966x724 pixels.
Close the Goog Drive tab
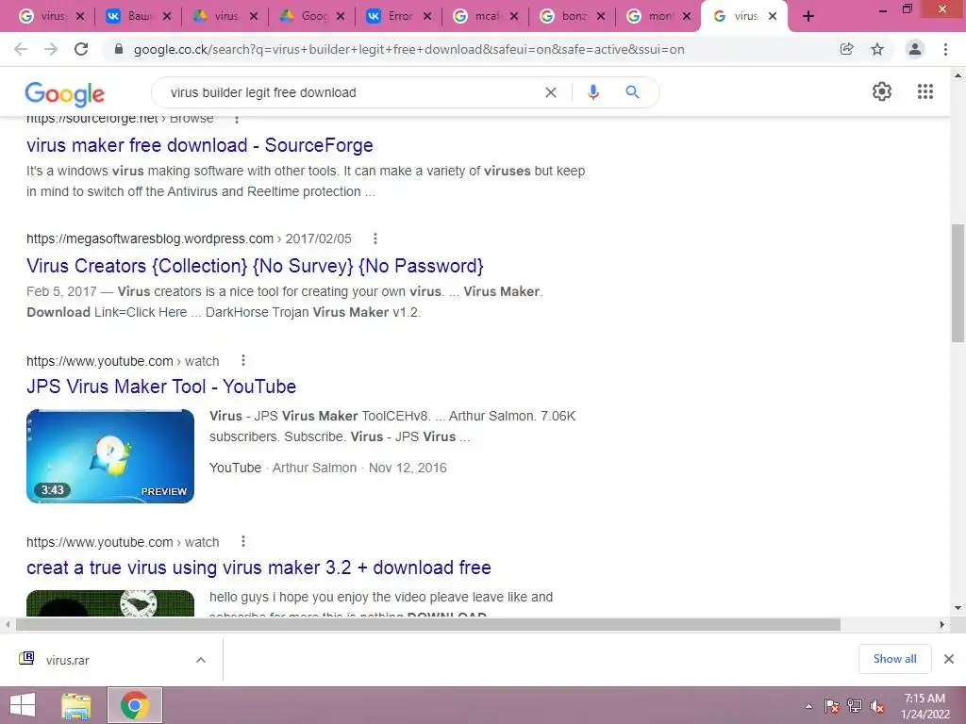click(x=341, y=17)
